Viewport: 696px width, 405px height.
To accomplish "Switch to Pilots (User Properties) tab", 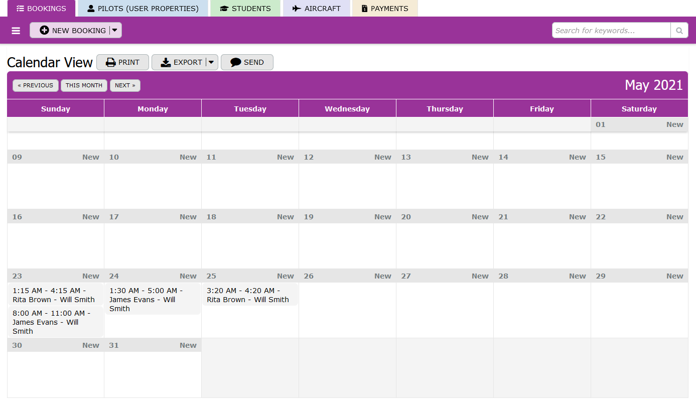I will pyautogui.click(x=143, y=9).
